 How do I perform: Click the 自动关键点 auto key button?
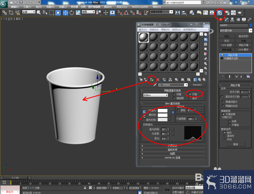point(178,188)
